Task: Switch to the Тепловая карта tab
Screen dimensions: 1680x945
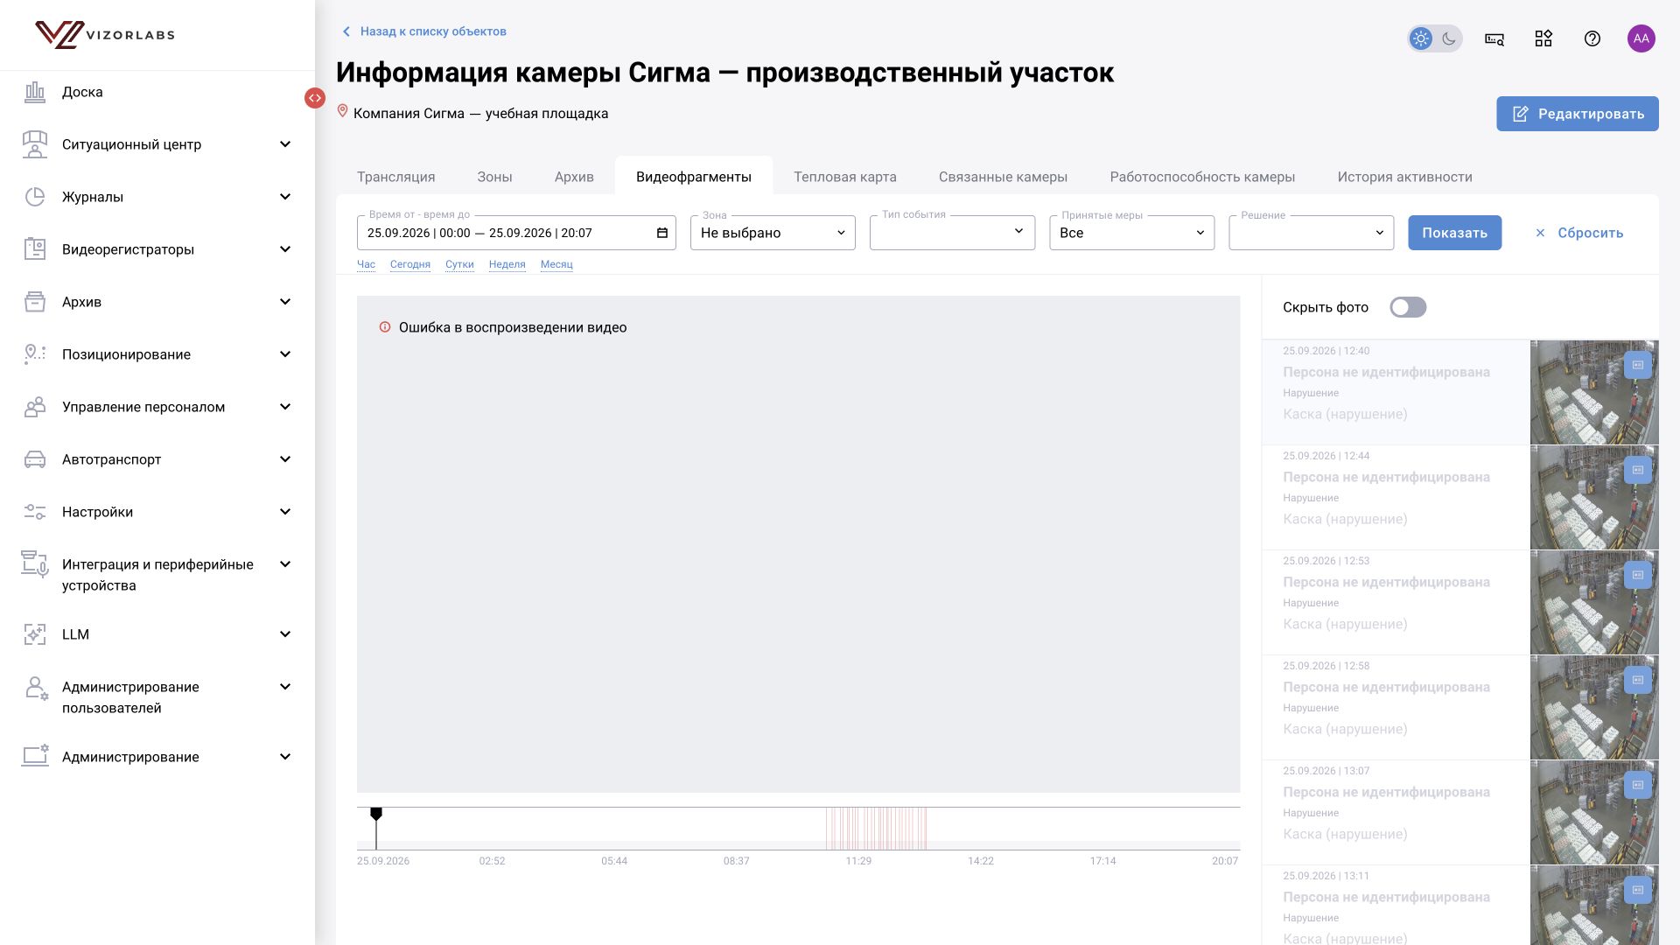Action: coord(845,177)
